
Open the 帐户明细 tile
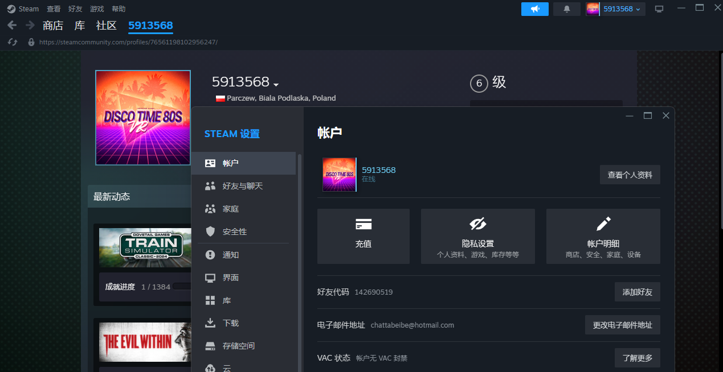tap(603, 236)
